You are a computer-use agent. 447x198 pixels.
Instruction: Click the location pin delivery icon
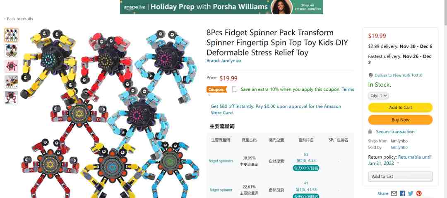[370, 75]
